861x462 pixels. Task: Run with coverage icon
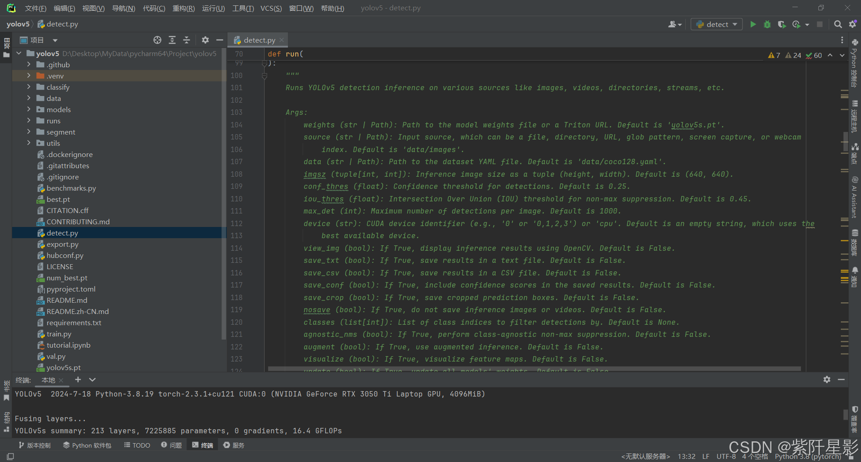coord(782,24)
